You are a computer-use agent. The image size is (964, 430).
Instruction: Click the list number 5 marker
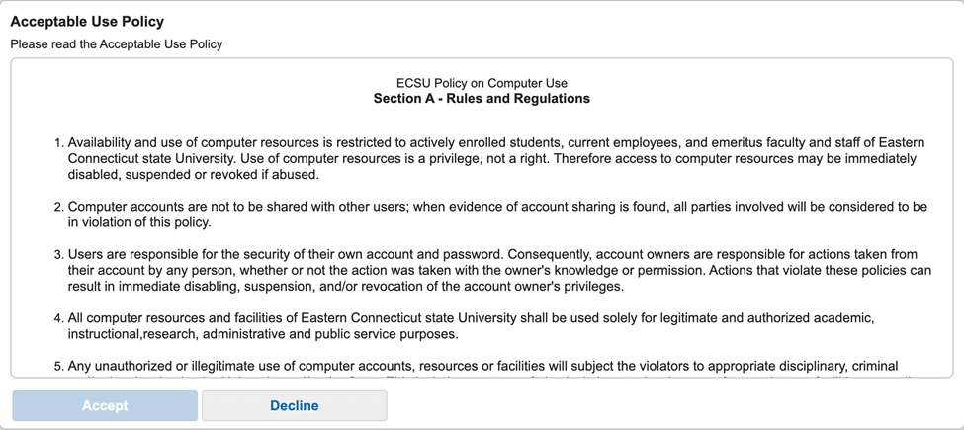(x=59, y=367)
